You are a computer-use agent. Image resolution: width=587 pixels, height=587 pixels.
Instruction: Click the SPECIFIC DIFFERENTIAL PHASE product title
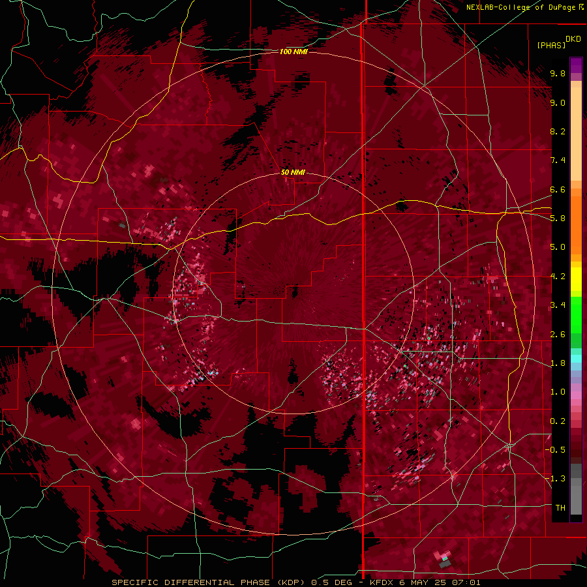tap(190, 582)
